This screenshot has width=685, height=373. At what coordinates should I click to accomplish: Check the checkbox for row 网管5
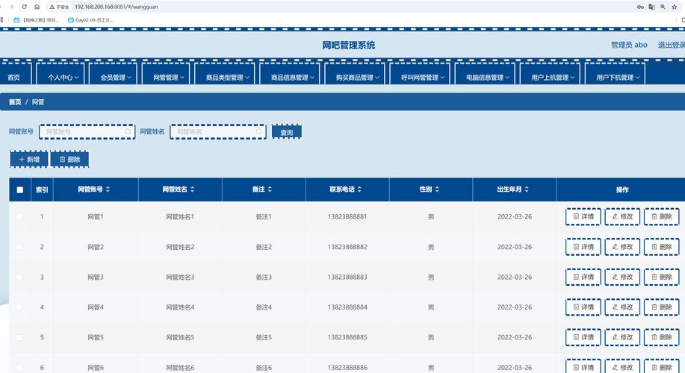point(19,337)
